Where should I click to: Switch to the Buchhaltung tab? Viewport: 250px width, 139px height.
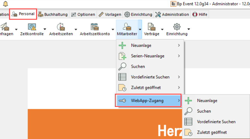(53, 14)
